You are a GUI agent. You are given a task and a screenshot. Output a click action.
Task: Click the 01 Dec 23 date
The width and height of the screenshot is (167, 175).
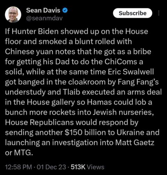(51, 167)
